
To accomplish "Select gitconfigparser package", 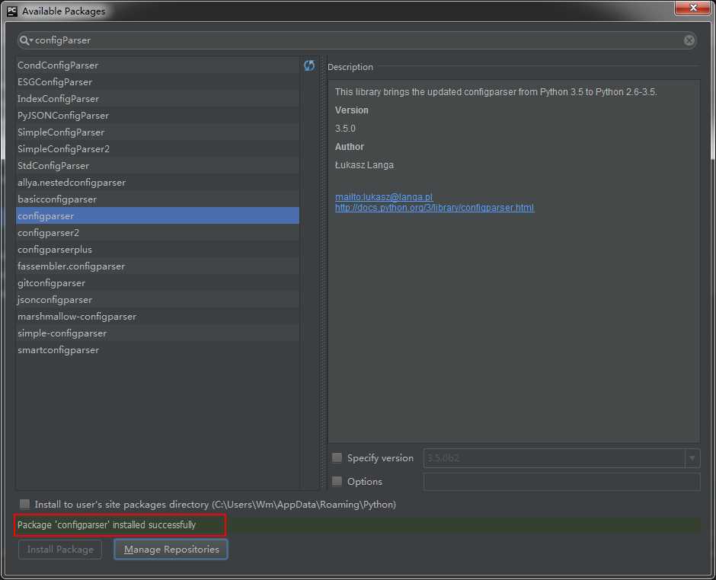I will 158,283.
